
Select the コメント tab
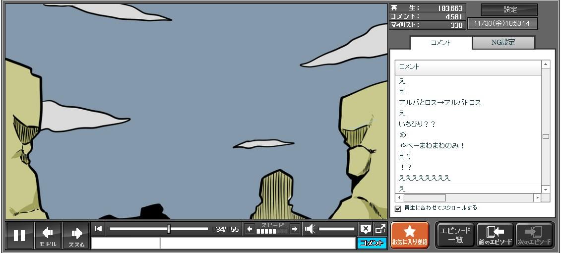pyautogui.click(x=440, y=43)
